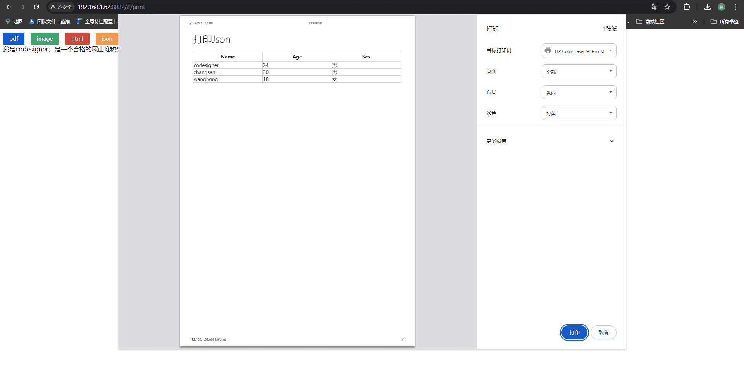The width and height of the screenshot is (744, 382).
Task: Expand the 更多设置 section
Action: 551,141
